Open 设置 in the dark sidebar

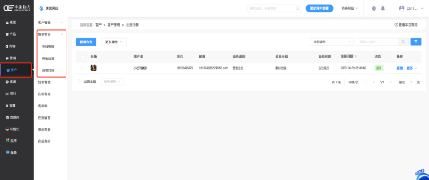click(11, 105)
